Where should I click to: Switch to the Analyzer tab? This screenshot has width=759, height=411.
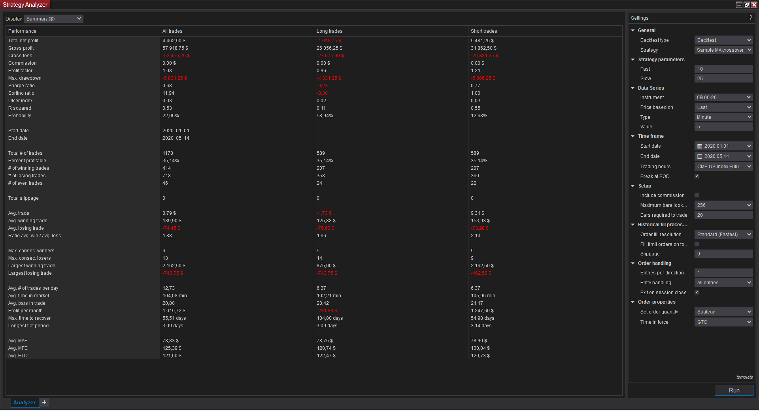coord(25,402)
